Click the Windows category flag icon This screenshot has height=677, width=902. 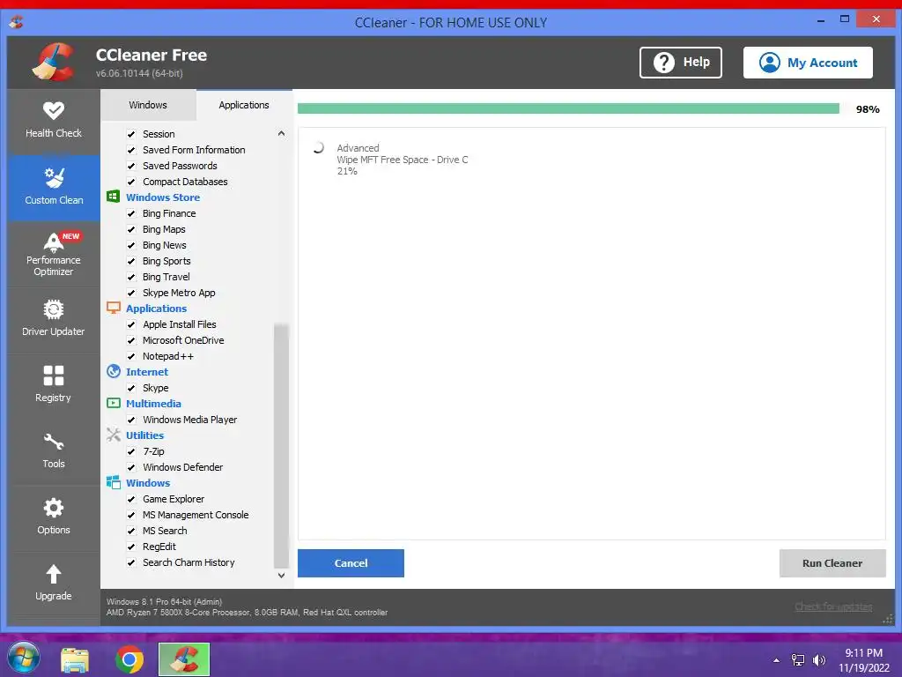114,483
